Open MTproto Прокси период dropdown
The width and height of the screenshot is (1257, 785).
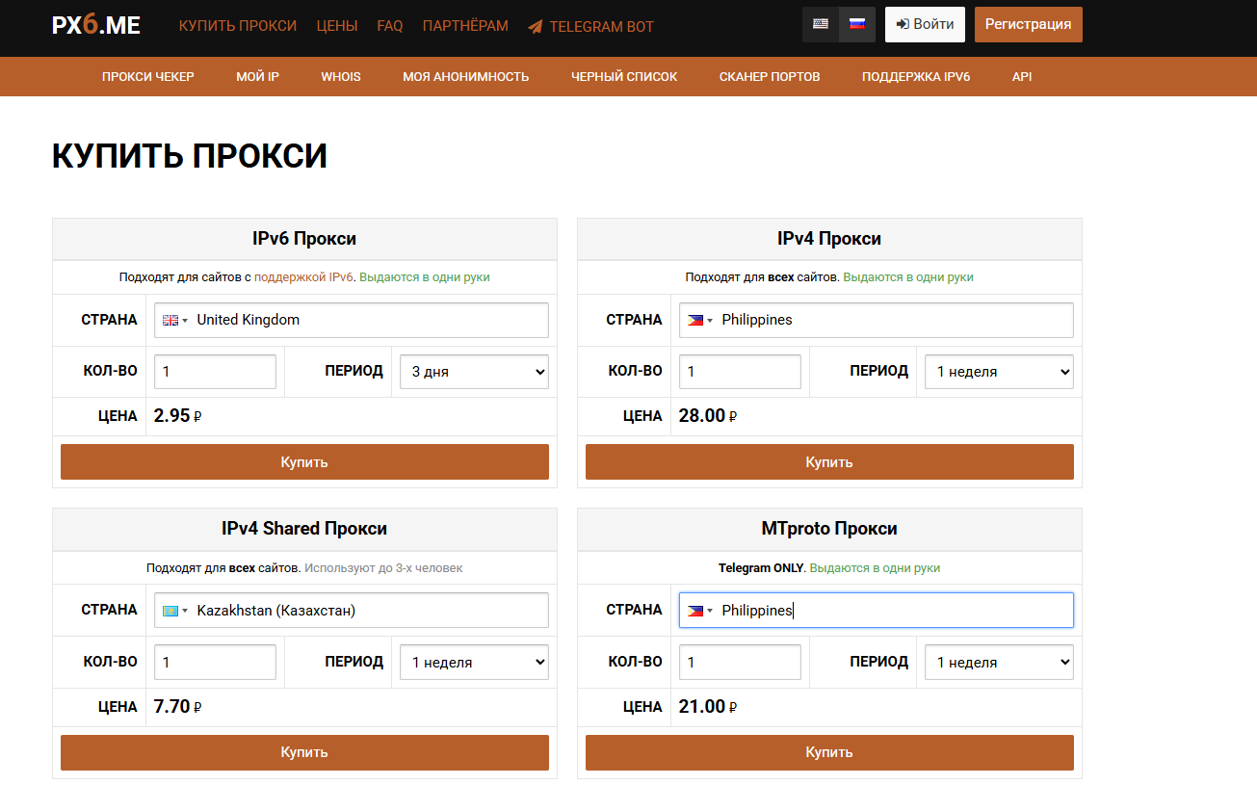(999, 663)
